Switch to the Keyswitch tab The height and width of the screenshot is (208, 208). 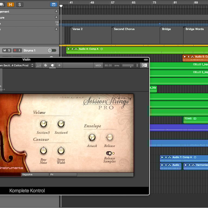point(35,175)
